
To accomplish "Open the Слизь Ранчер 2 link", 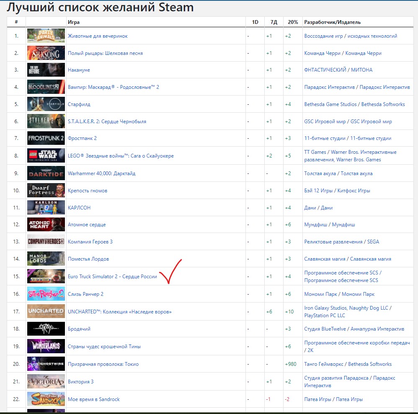I will click(85, 294).
